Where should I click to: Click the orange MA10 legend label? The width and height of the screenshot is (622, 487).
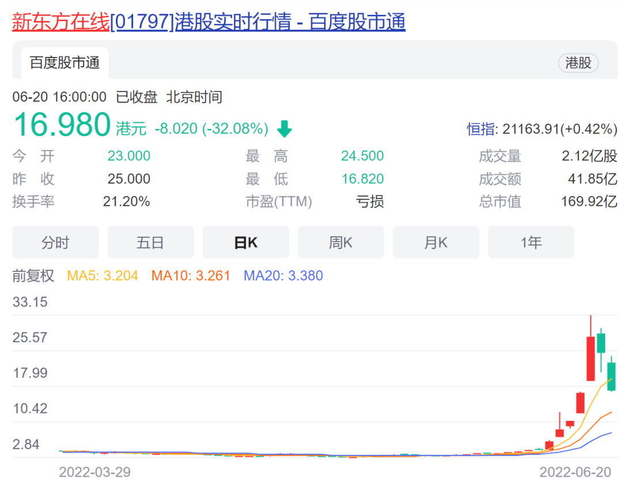coord(191,276)
